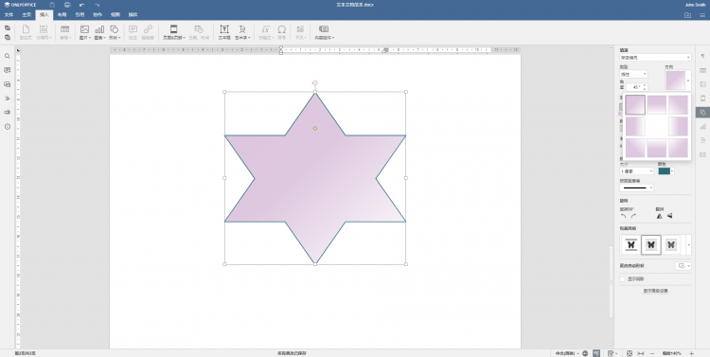Open the fill type dropdown
Image resolution: width=710 pixels, height=357 pixels.
(655, 58)
